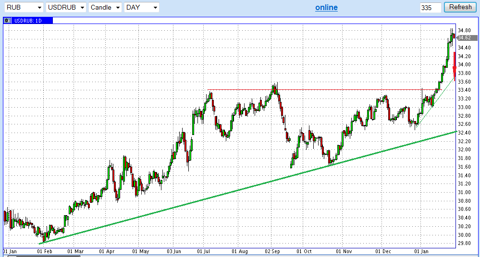The image size is (480, 257).
Task: Click the red downward arrow on the chart
Action: coord(454,65)
